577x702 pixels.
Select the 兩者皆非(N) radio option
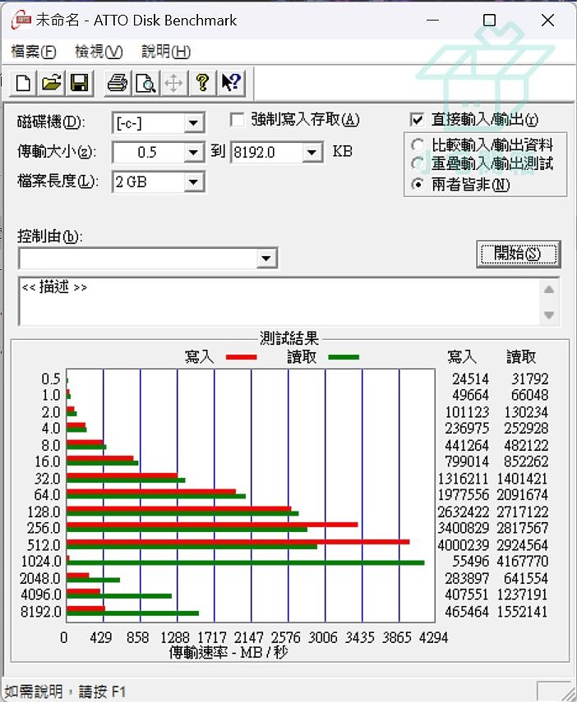(x=418, y=184)
